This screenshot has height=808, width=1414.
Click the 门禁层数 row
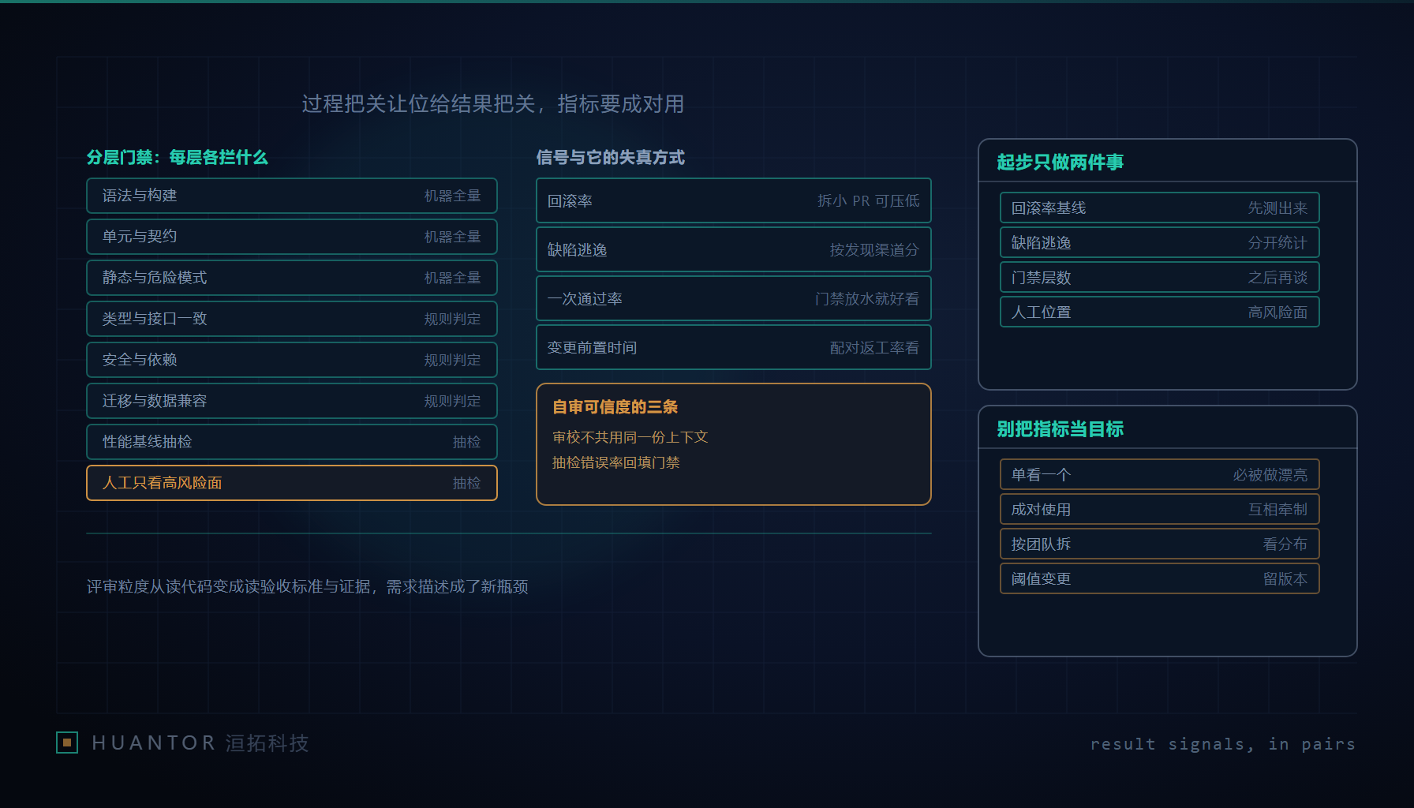click(x=1160, y=277)
